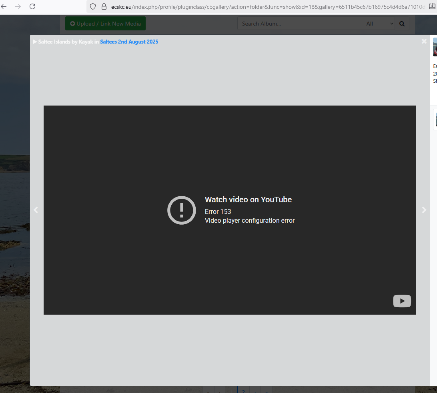The height and width of the screenshot is (393, 437).
Task: Focus the Search Album field
Action: click(299, 24)
